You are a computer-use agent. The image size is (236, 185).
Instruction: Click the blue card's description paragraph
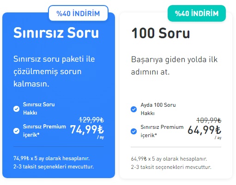point(54,71)
